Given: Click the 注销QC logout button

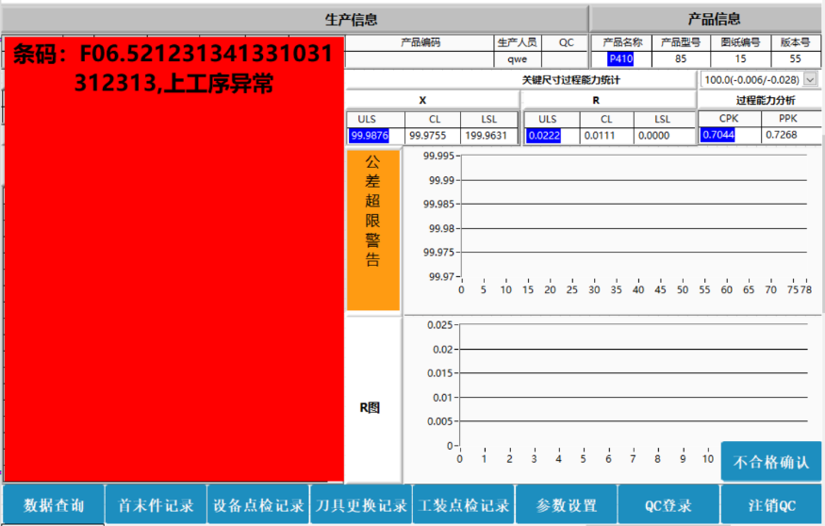Looking at the screenshot, I should [771, 504].
